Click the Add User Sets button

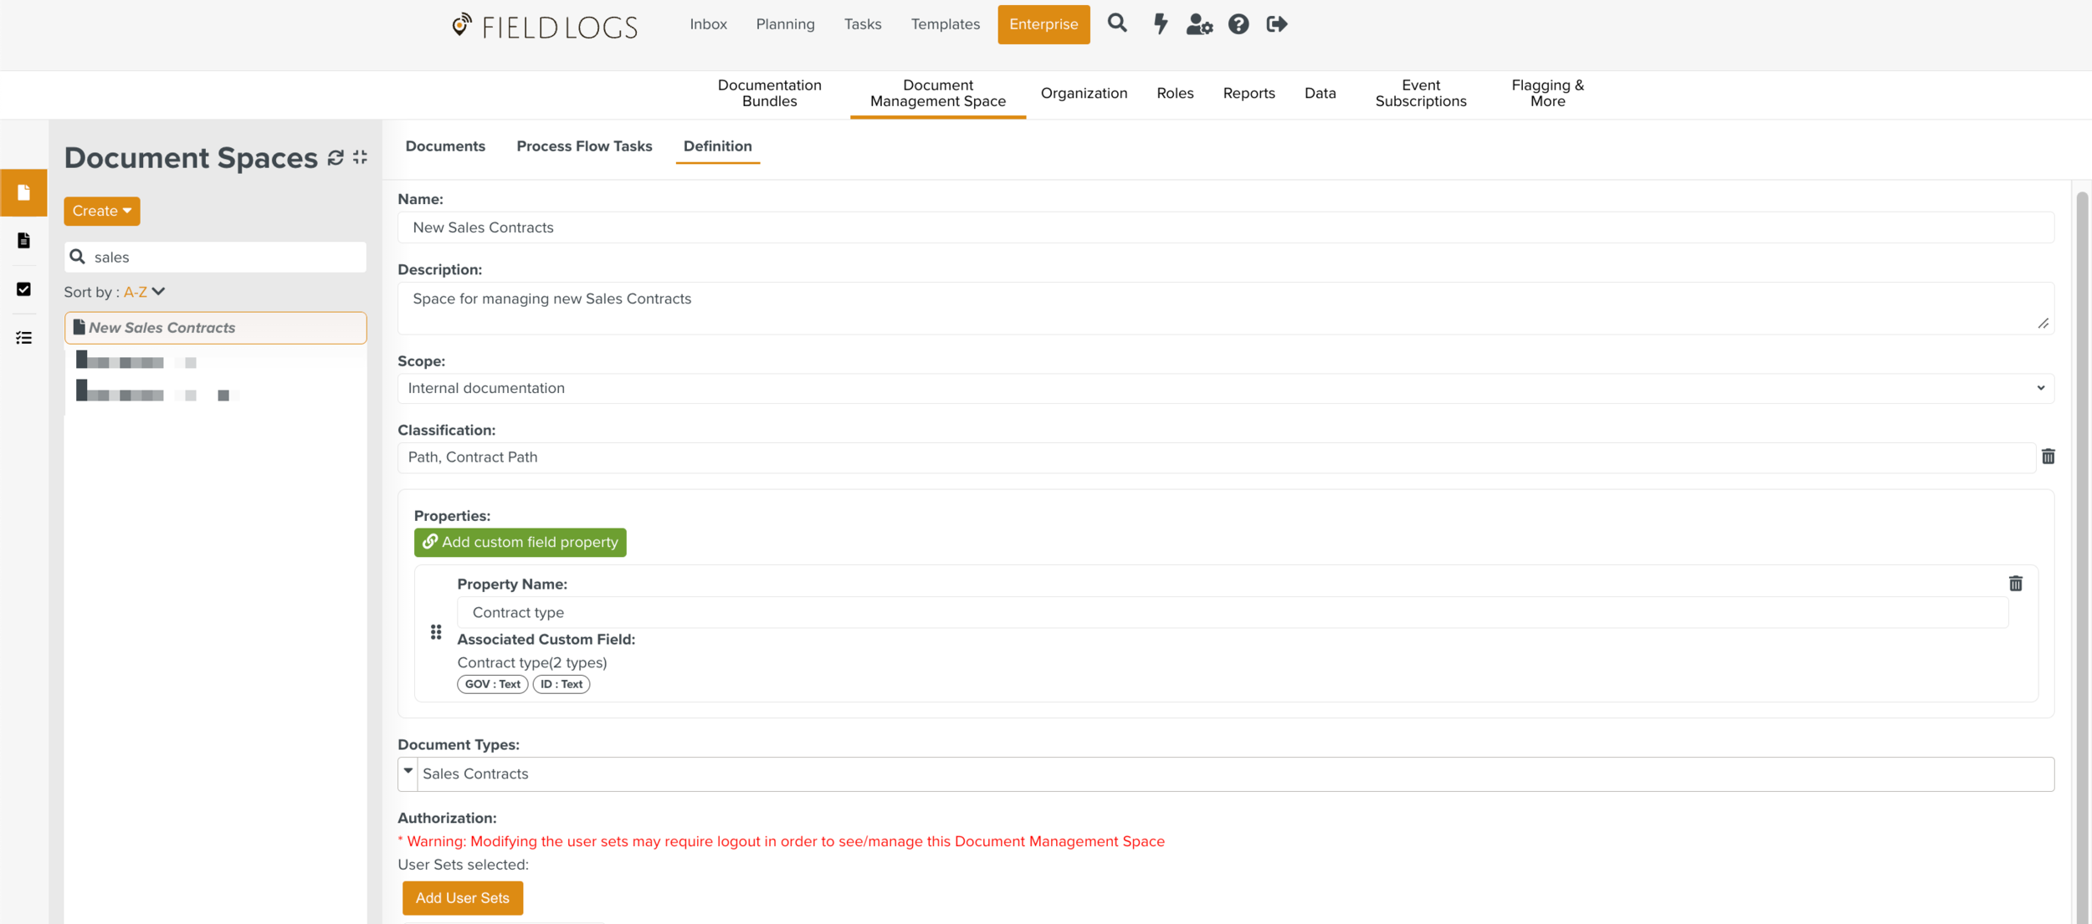point(462,897)
